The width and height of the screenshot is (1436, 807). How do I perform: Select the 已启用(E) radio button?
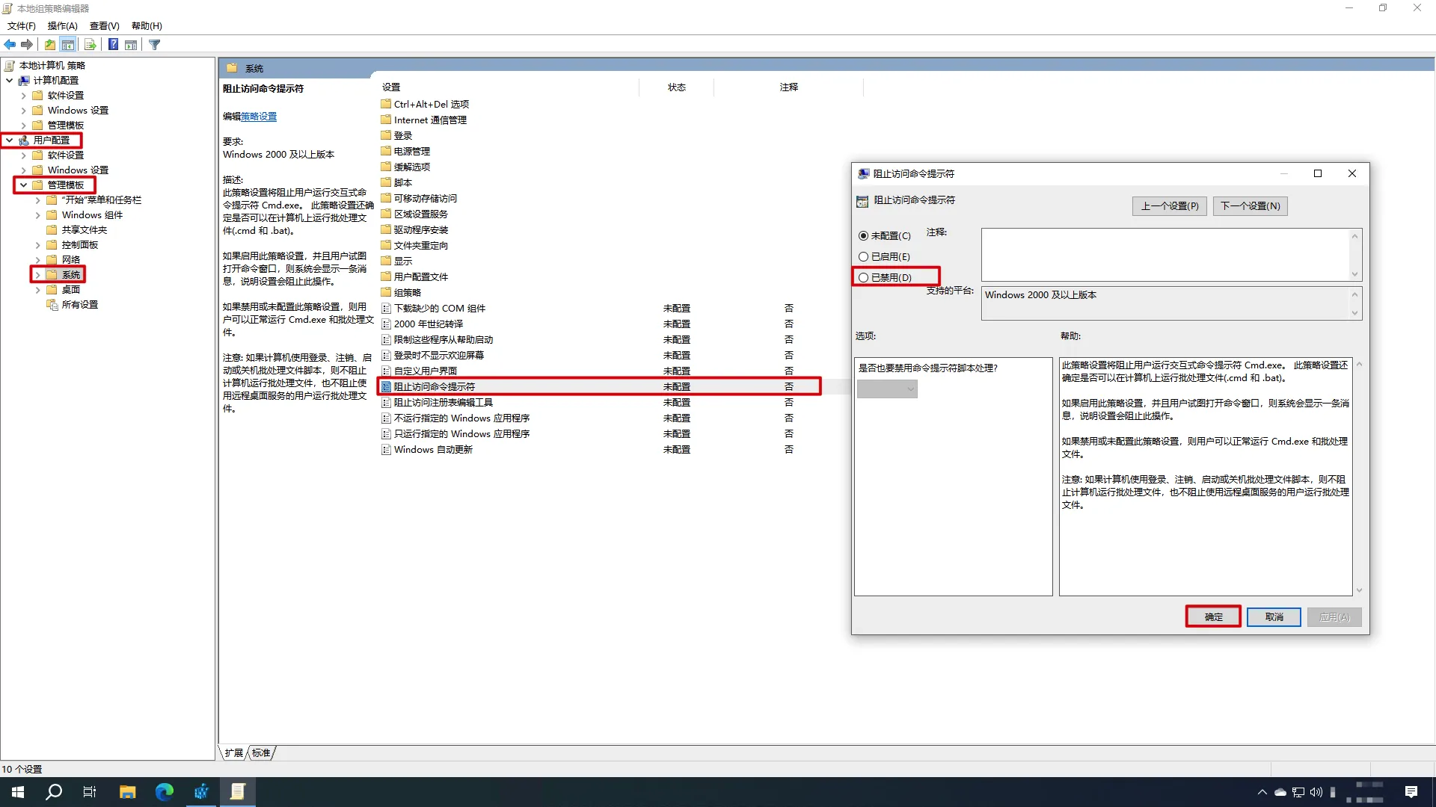click(864, 257)
